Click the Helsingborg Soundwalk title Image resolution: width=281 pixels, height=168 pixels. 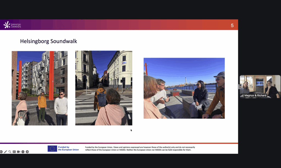click(x=49, y=42)
